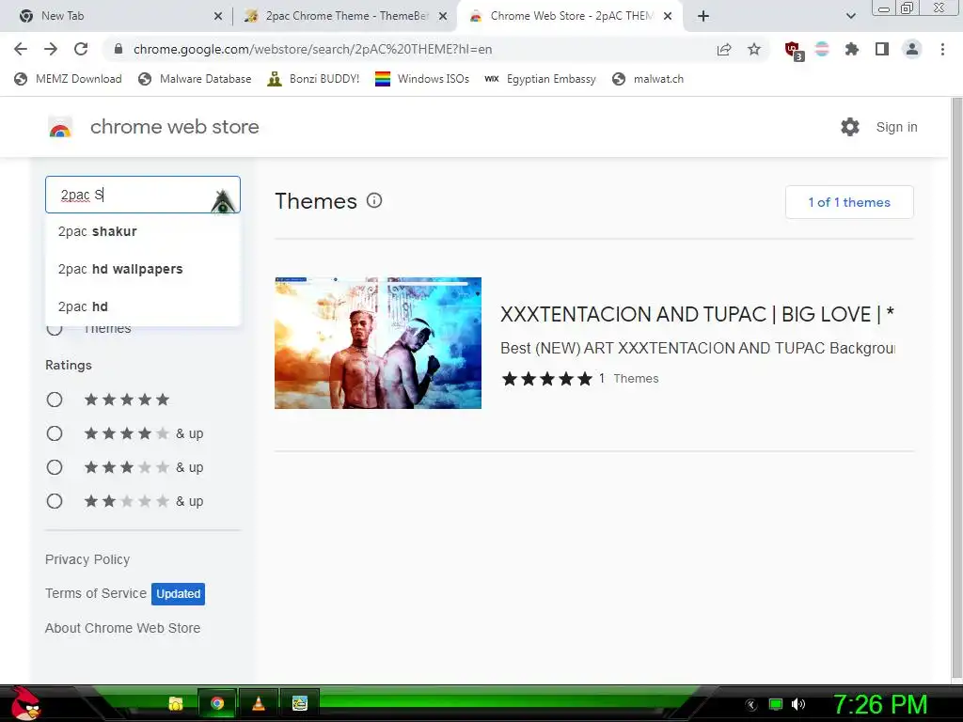This screenshot has width=963, height=722.
Task: Show hidden tray icons arrow
Action: (x=750, y=704)
